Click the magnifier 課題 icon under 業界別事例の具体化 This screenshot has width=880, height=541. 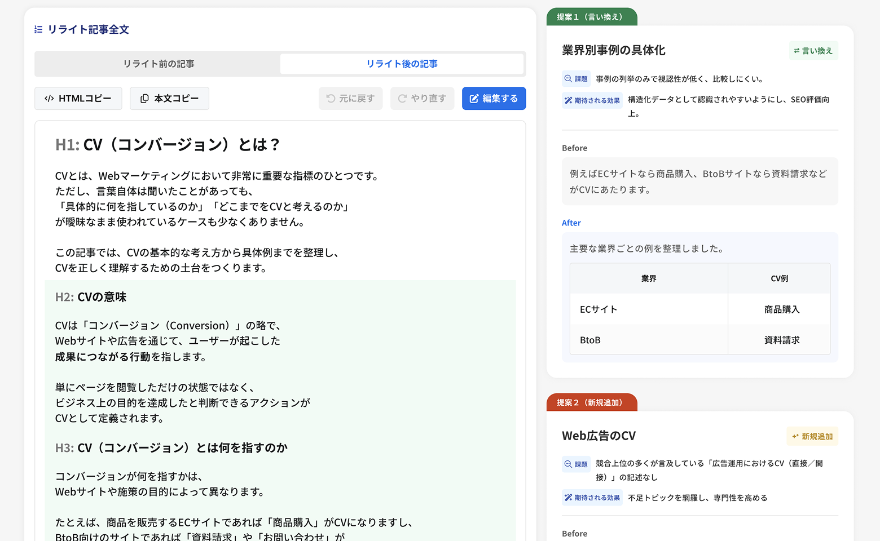tap(568, 79)
